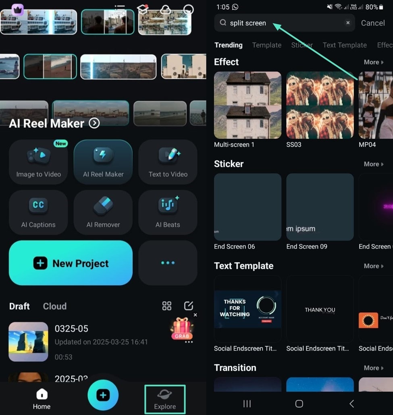The width and height of the screenshot is (393, 415).
Task: Open the draft titled 0325-05
Action: 71,329
